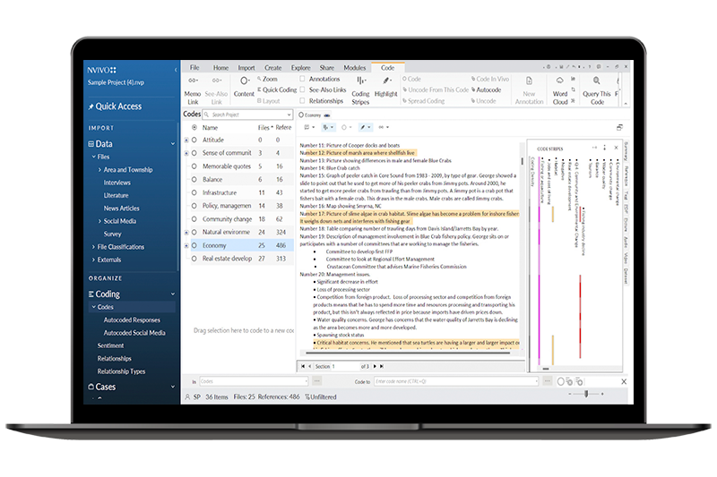Click the SP user profile icon in status bar

187,397
